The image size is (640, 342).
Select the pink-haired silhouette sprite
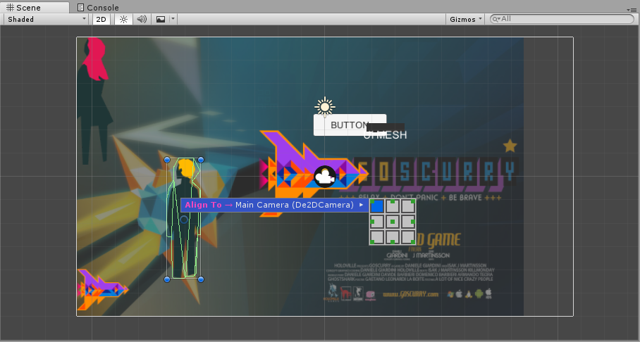pyautogui.click(x=94, y=101)
